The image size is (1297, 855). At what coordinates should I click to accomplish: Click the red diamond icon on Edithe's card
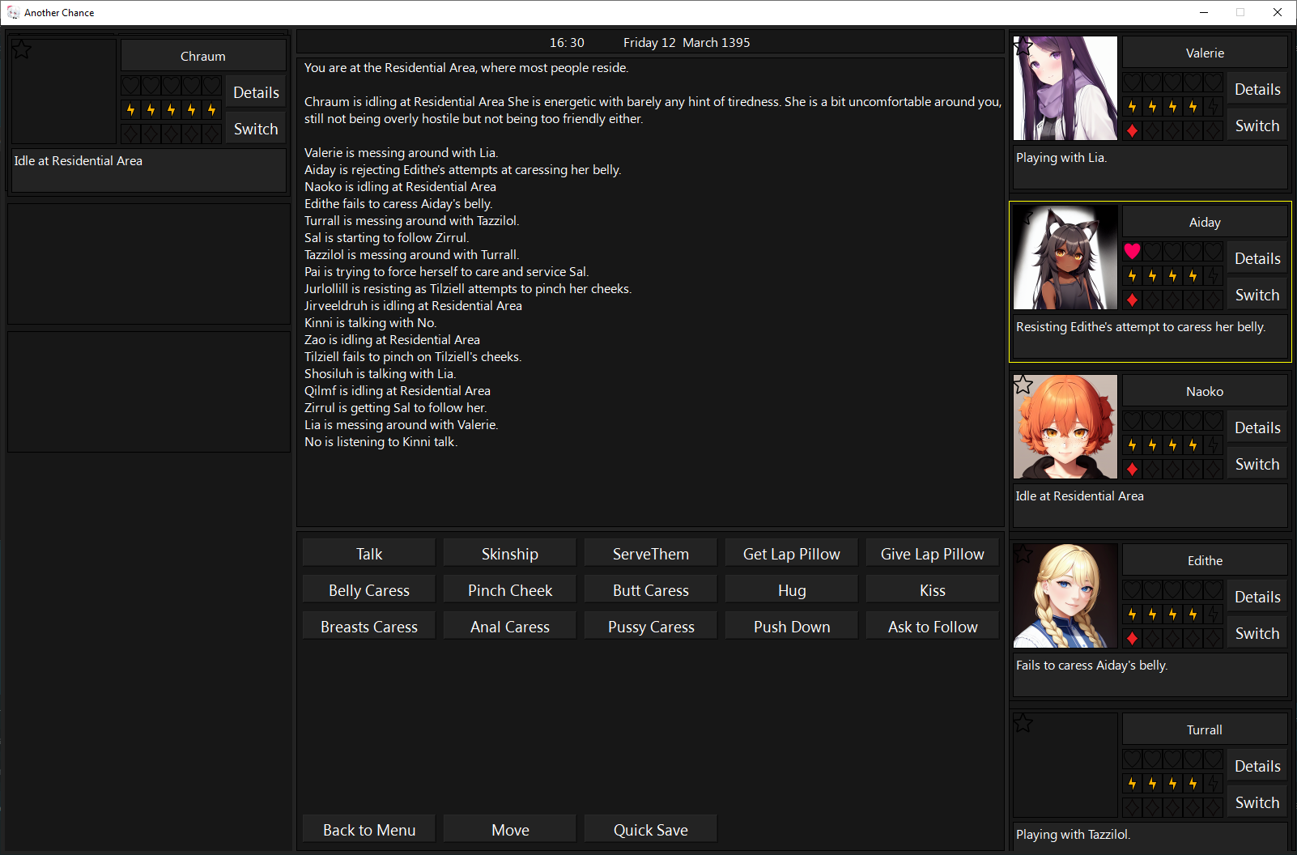(1132, 638)
